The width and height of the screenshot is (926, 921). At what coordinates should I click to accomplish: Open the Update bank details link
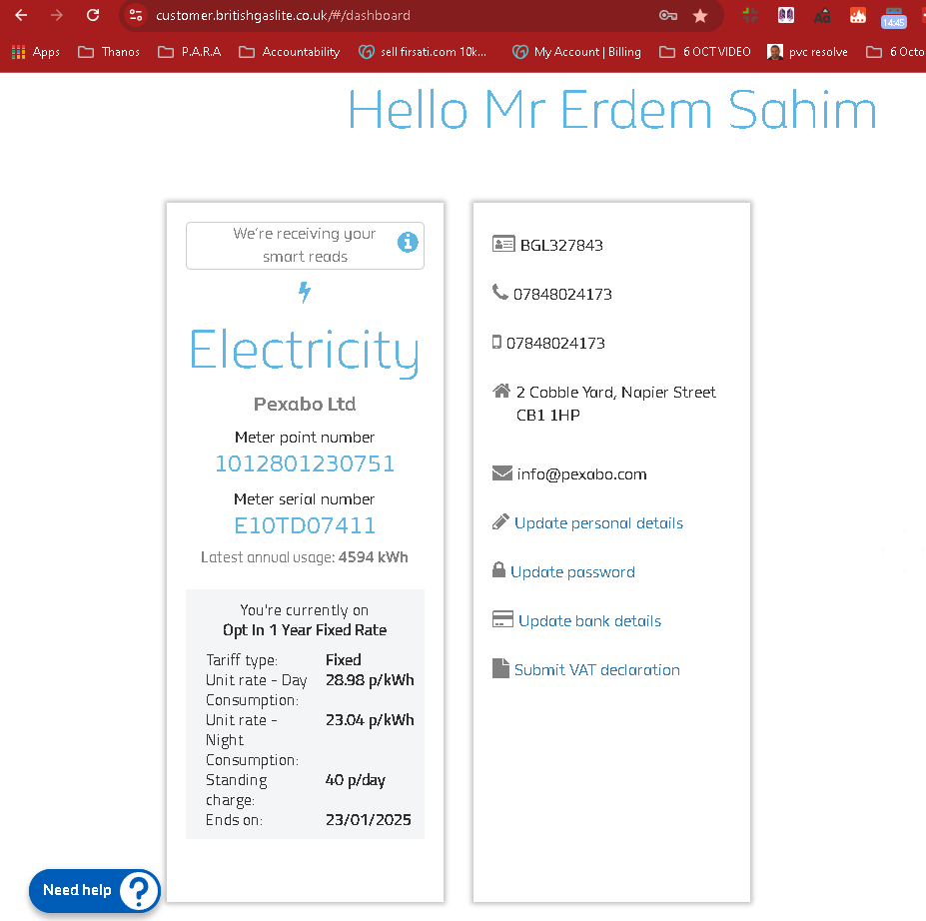point(590,621)
